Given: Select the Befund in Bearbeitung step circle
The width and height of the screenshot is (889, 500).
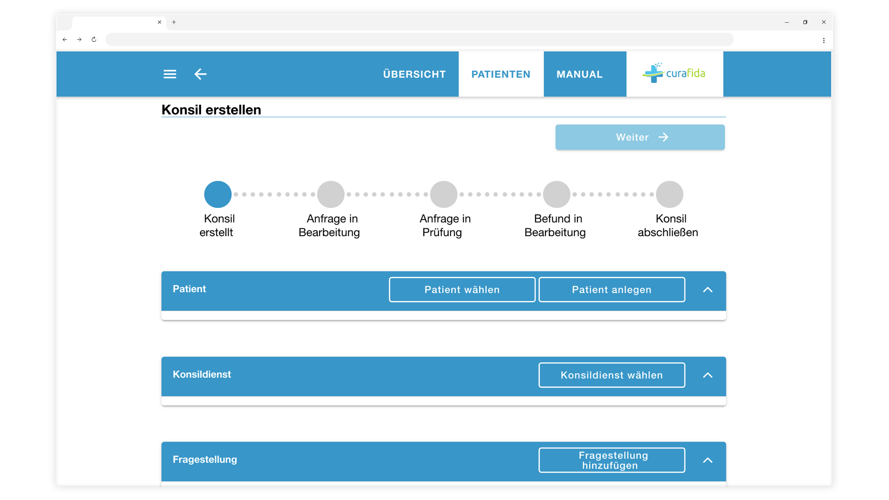Looking at the screenshot, I should [x=557, y=194].
